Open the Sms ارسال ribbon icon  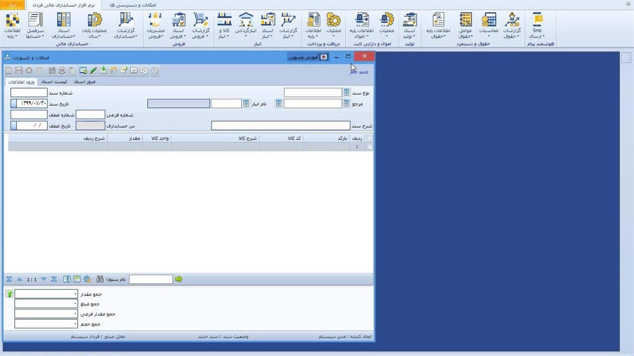pyautogui.click(x=537, y=26)
